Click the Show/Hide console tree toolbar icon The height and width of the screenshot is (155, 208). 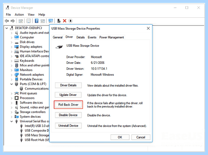(x=21, y=21)
